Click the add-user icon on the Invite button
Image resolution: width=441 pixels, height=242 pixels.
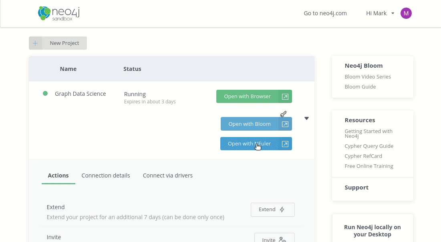pyautogui.click(x=282, y=239)
